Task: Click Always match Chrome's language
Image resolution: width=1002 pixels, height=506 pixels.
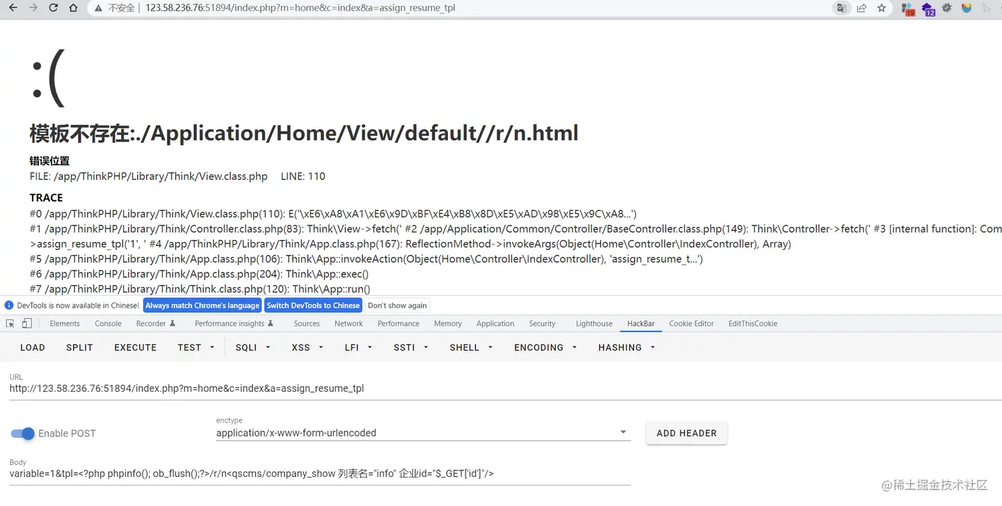Action: coord(202,305)
